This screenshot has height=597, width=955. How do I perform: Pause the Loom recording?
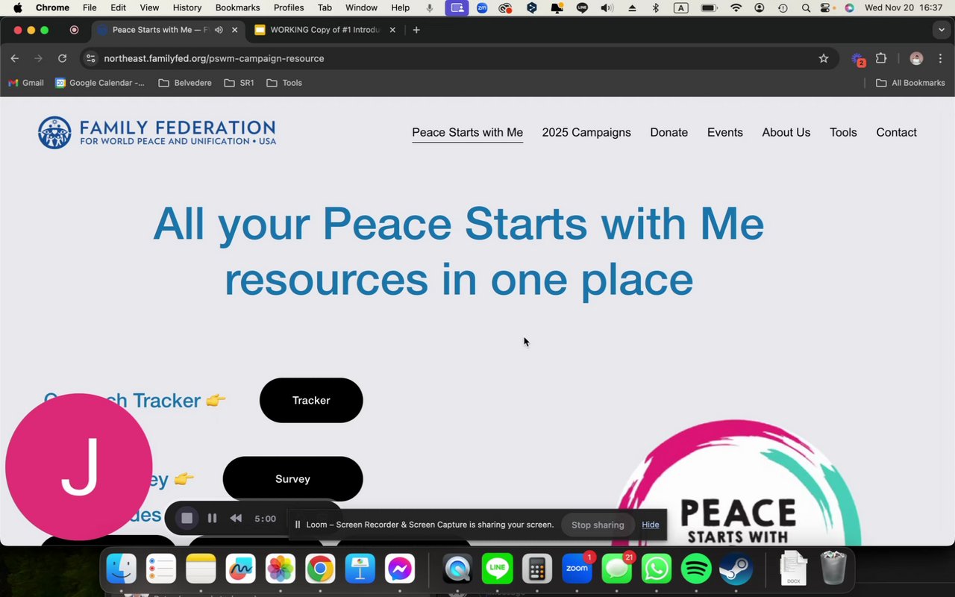tap(212, 518)
